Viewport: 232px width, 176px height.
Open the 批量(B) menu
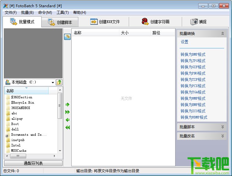click(x=27, y=13)
